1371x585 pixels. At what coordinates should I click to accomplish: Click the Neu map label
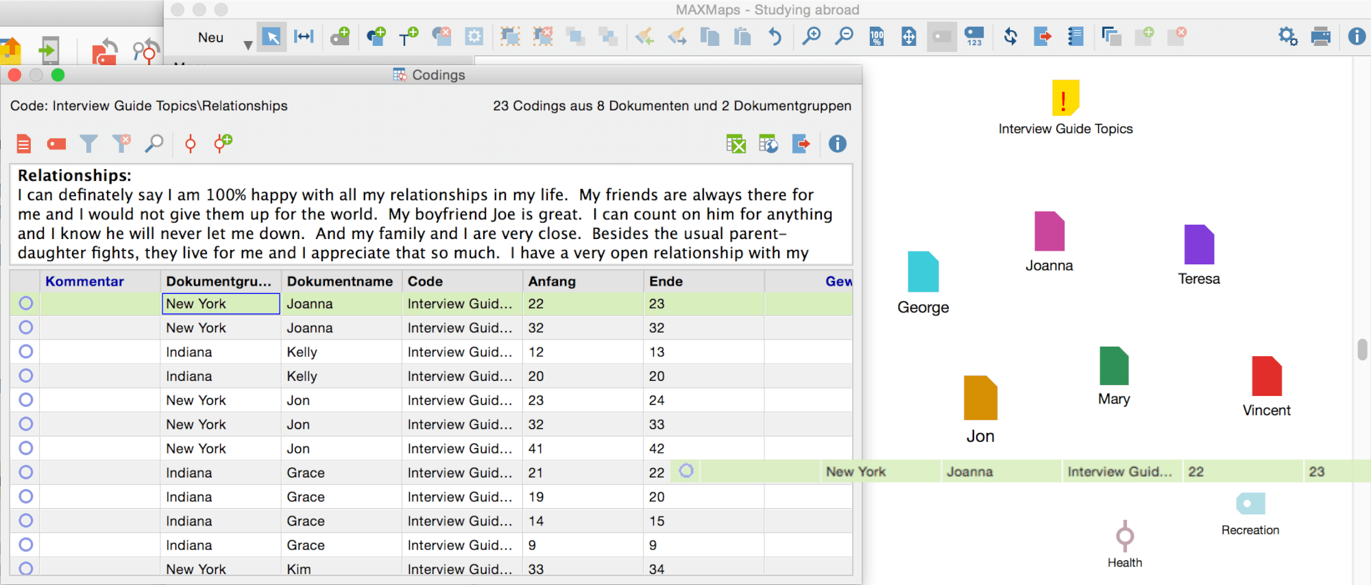(210, 38)
